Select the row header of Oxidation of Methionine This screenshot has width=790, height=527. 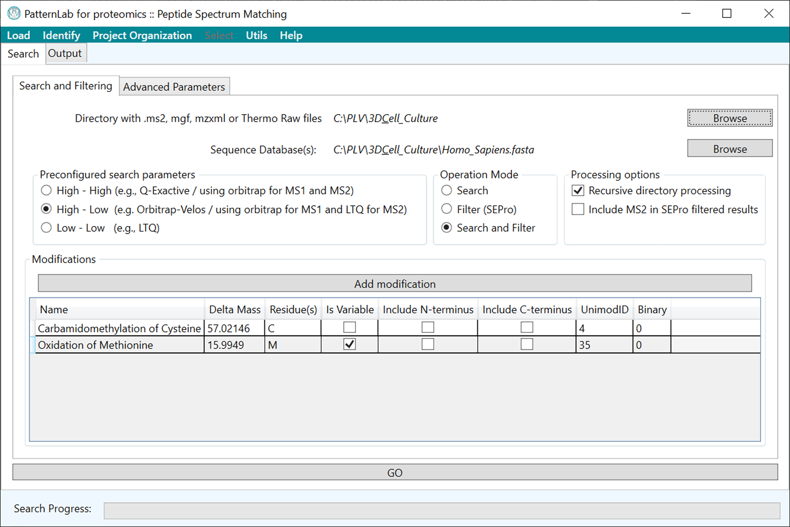(x=33, y=345)
